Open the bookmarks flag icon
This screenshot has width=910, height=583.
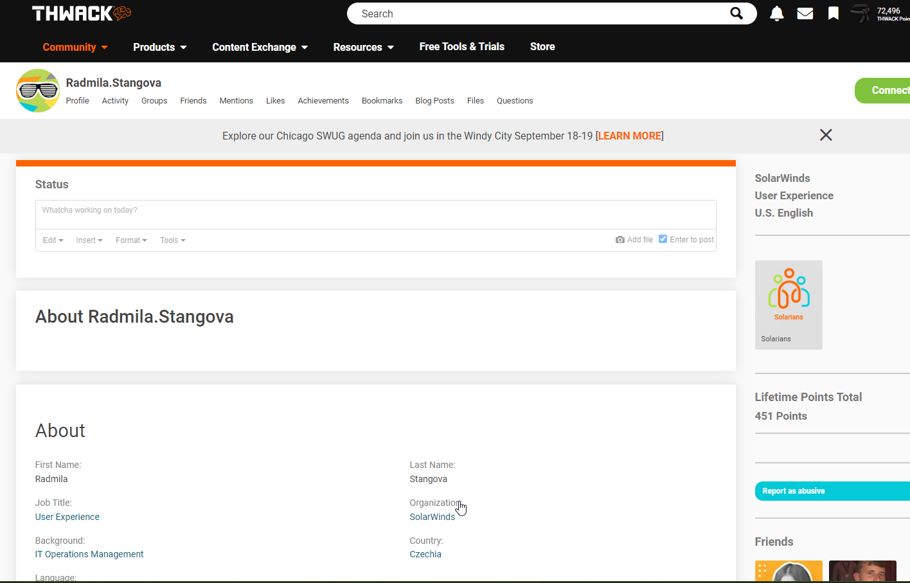coord(834,13)
